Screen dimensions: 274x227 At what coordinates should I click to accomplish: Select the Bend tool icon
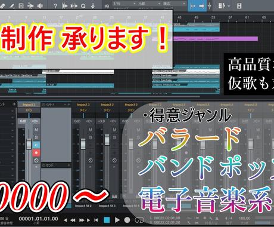click(30, 6)
